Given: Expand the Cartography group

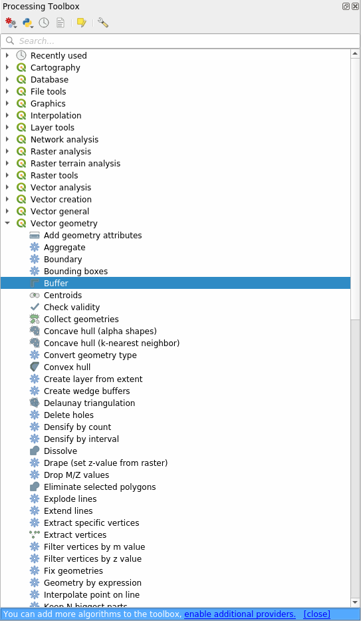Looking at the screenshot, I should coord(7,67).
